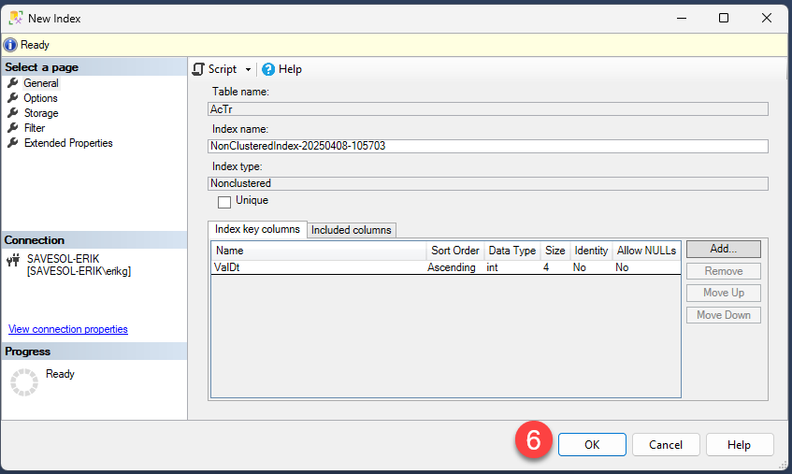The image size is (792, 474).
Task: Select the ValDt column row
Action: [318, 267]
